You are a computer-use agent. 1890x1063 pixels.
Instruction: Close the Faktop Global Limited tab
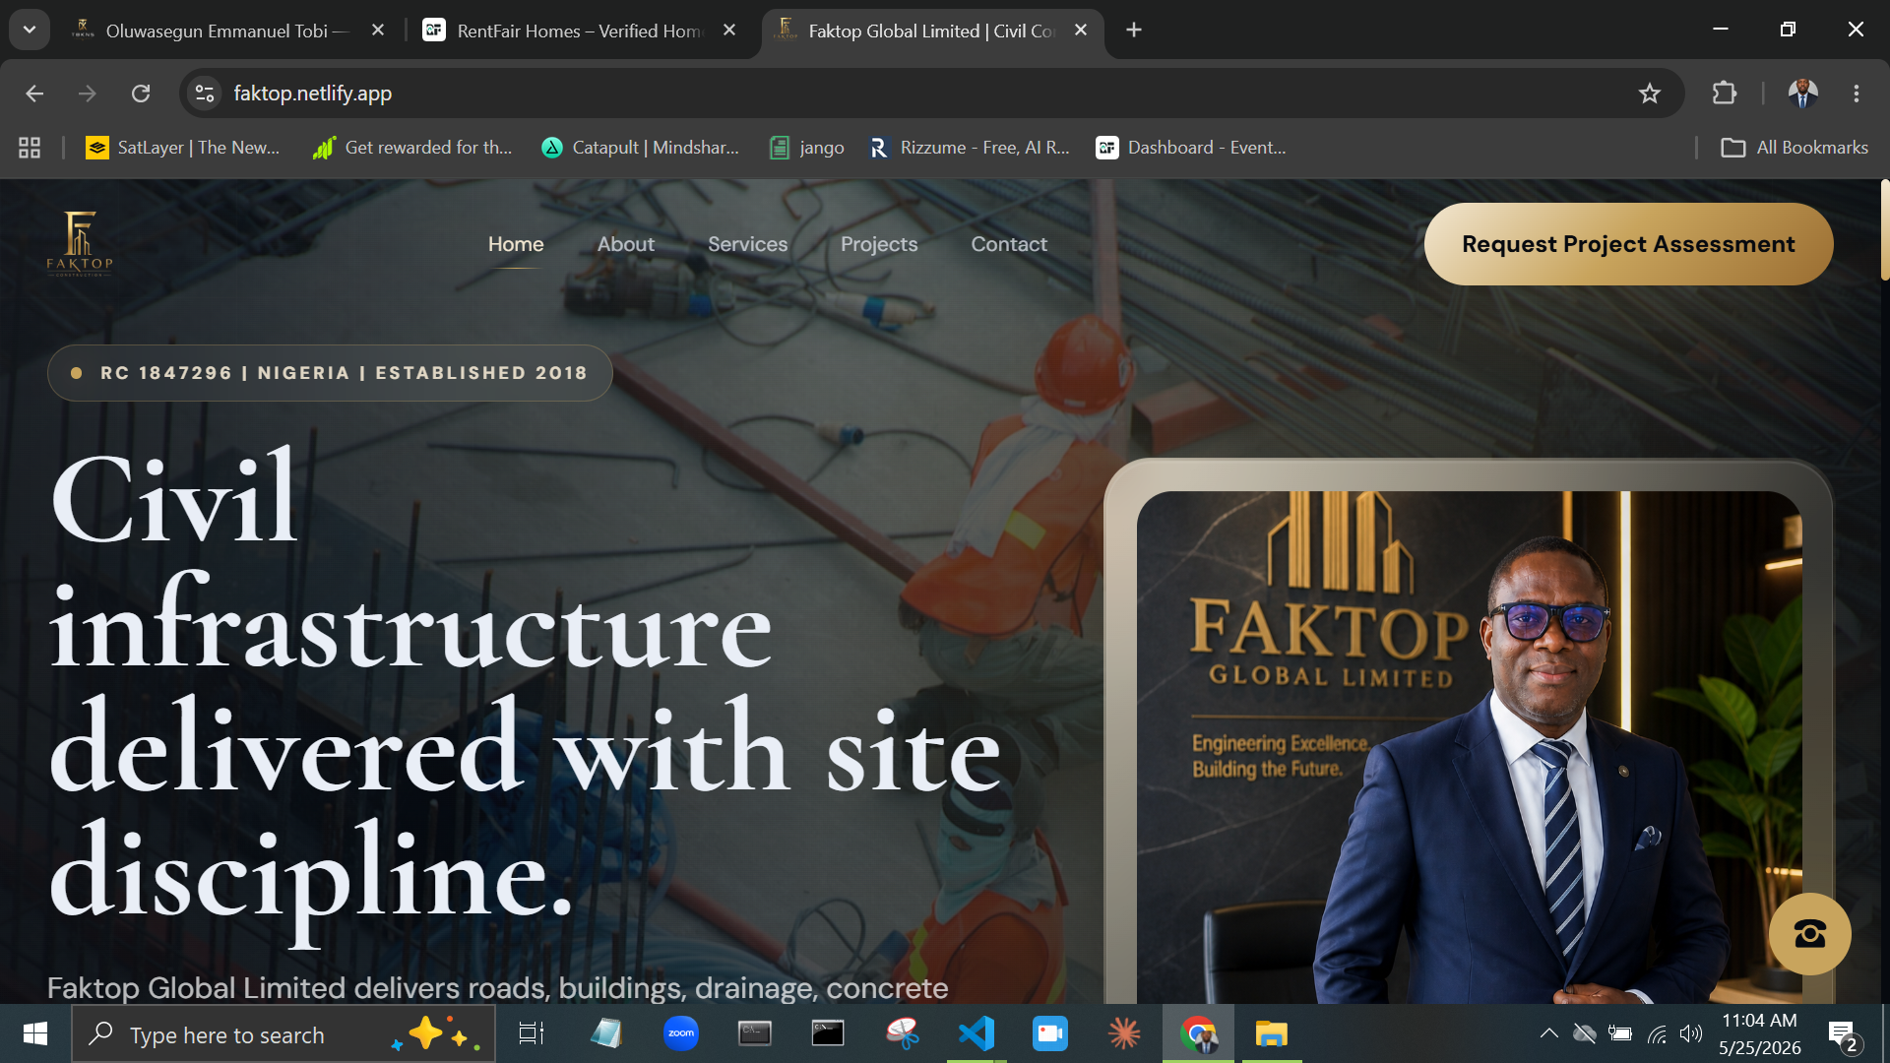click(1081, 31)
